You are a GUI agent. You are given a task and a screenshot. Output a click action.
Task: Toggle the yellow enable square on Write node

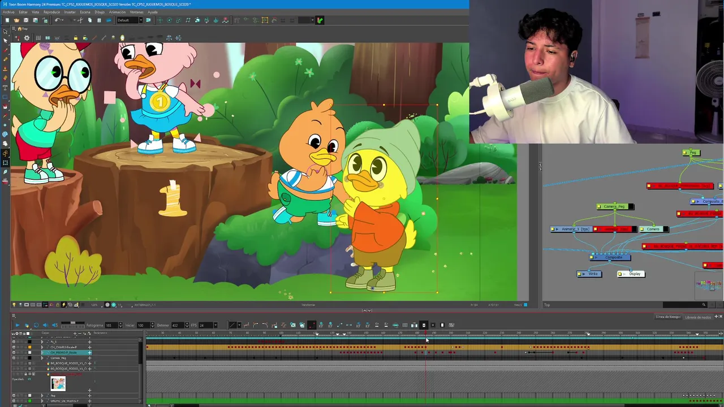coord(579,274)
